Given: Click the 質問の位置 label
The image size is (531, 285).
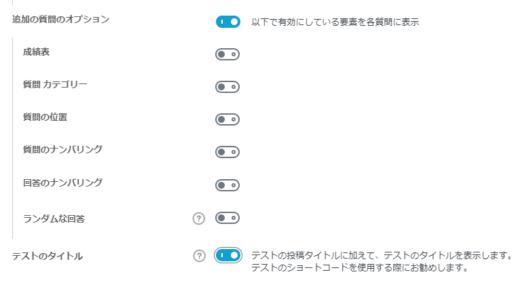Looking at the screenshot, I should click(45, 117).
